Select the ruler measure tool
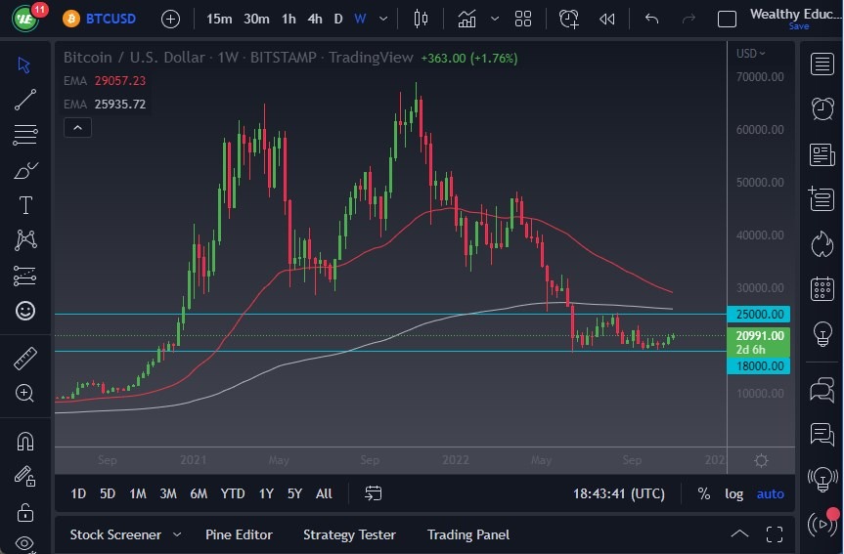 click(x=25, y=359)
